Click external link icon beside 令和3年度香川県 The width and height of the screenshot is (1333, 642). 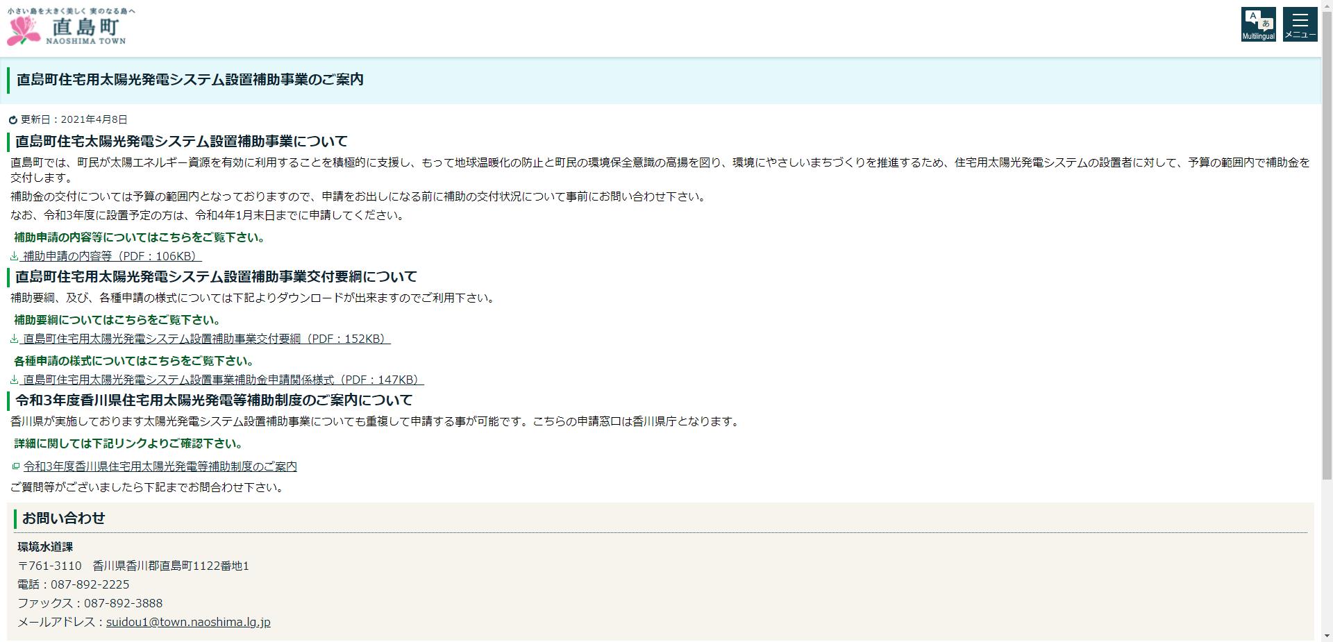pyautogui.click(x=15, y=466)
